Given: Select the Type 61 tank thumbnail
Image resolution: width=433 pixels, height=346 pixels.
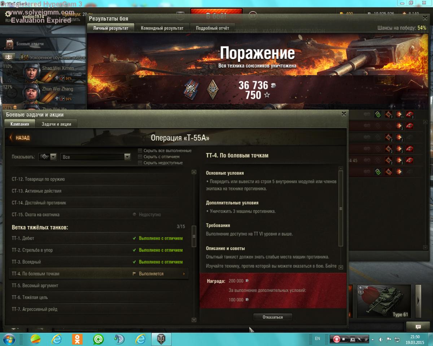Looking at the screenshot, I should point(384,301).
